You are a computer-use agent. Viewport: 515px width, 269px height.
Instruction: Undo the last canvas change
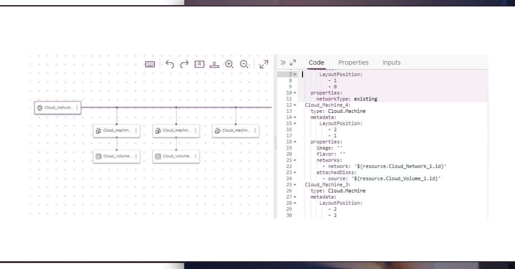tap(170, 64)
